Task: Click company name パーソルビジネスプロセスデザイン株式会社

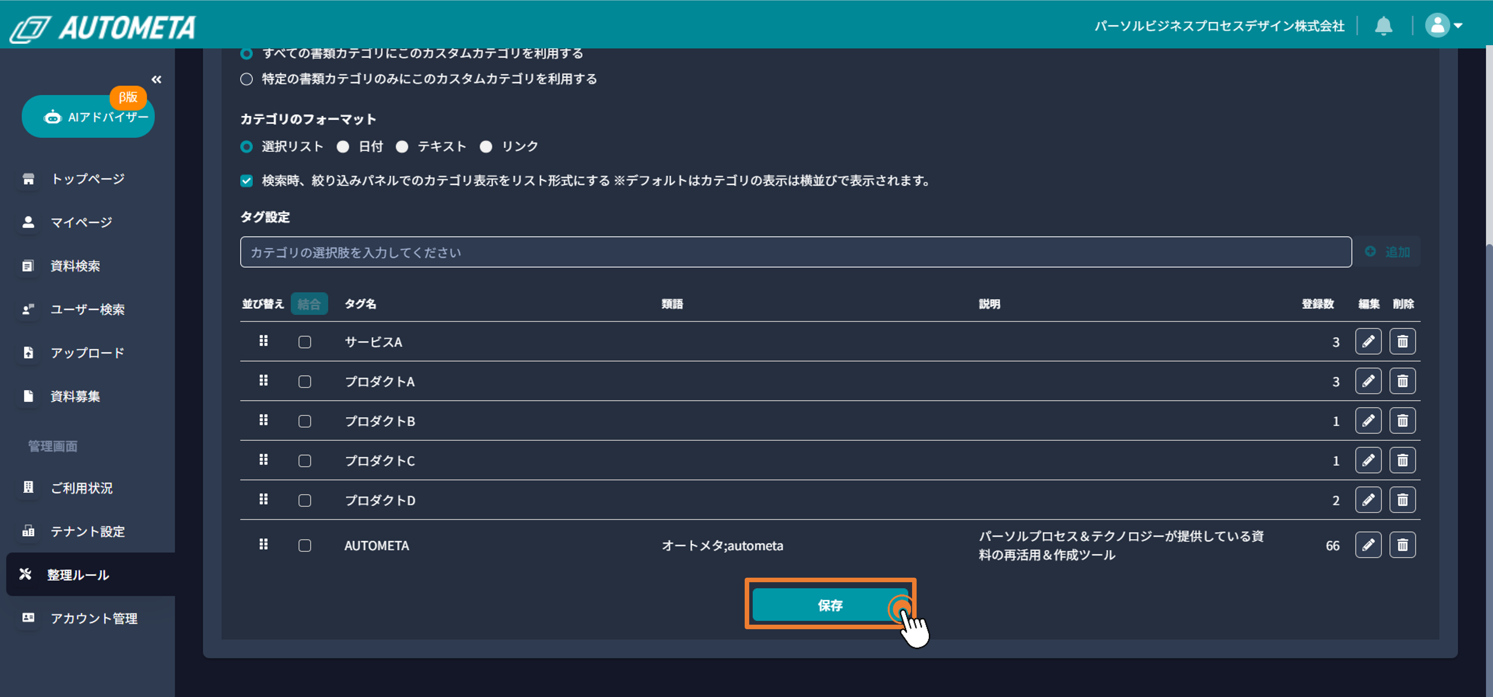Action: coord(1219,26)
